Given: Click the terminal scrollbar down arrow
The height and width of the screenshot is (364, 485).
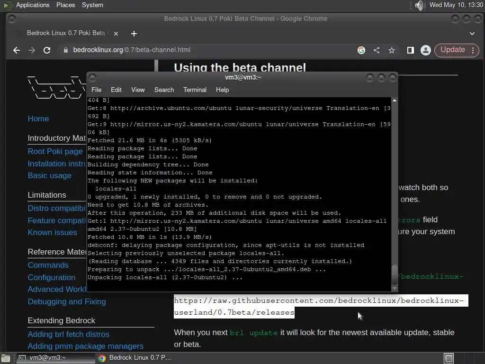Looking at the screenshot, I should click(x=395, y=288).
